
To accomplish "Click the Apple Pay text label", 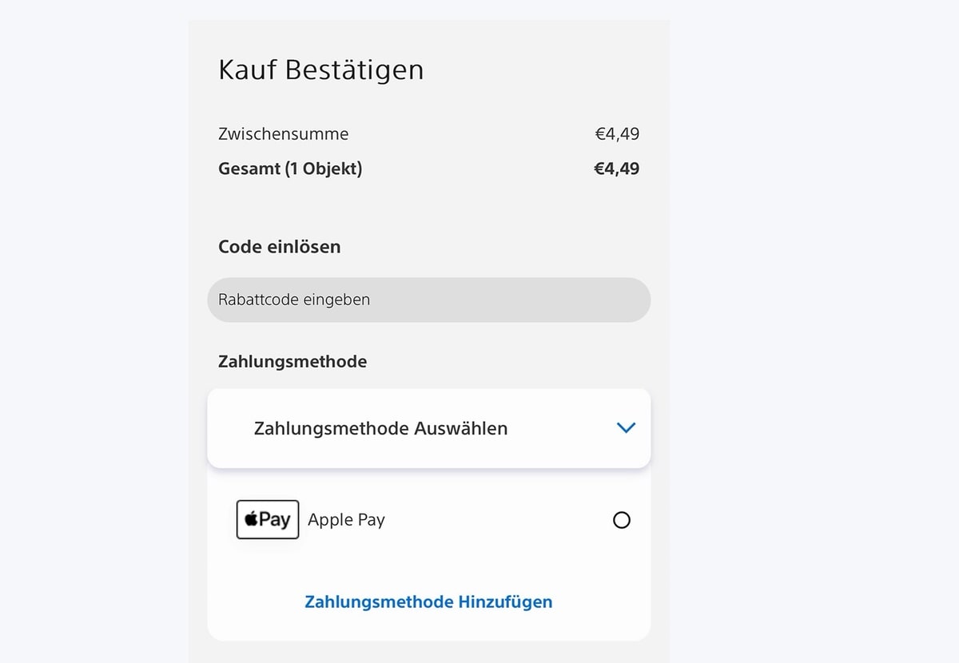I will click(x=346, y=520).
